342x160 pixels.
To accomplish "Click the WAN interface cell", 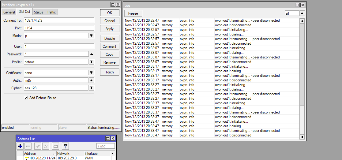I will click(x=97, y=158).
